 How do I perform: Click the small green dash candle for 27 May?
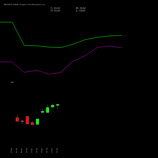pos(12,82)
